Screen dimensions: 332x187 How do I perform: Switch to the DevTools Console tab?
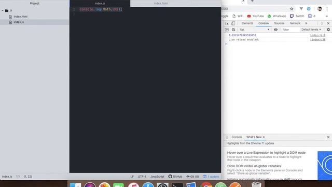[264, 23]
